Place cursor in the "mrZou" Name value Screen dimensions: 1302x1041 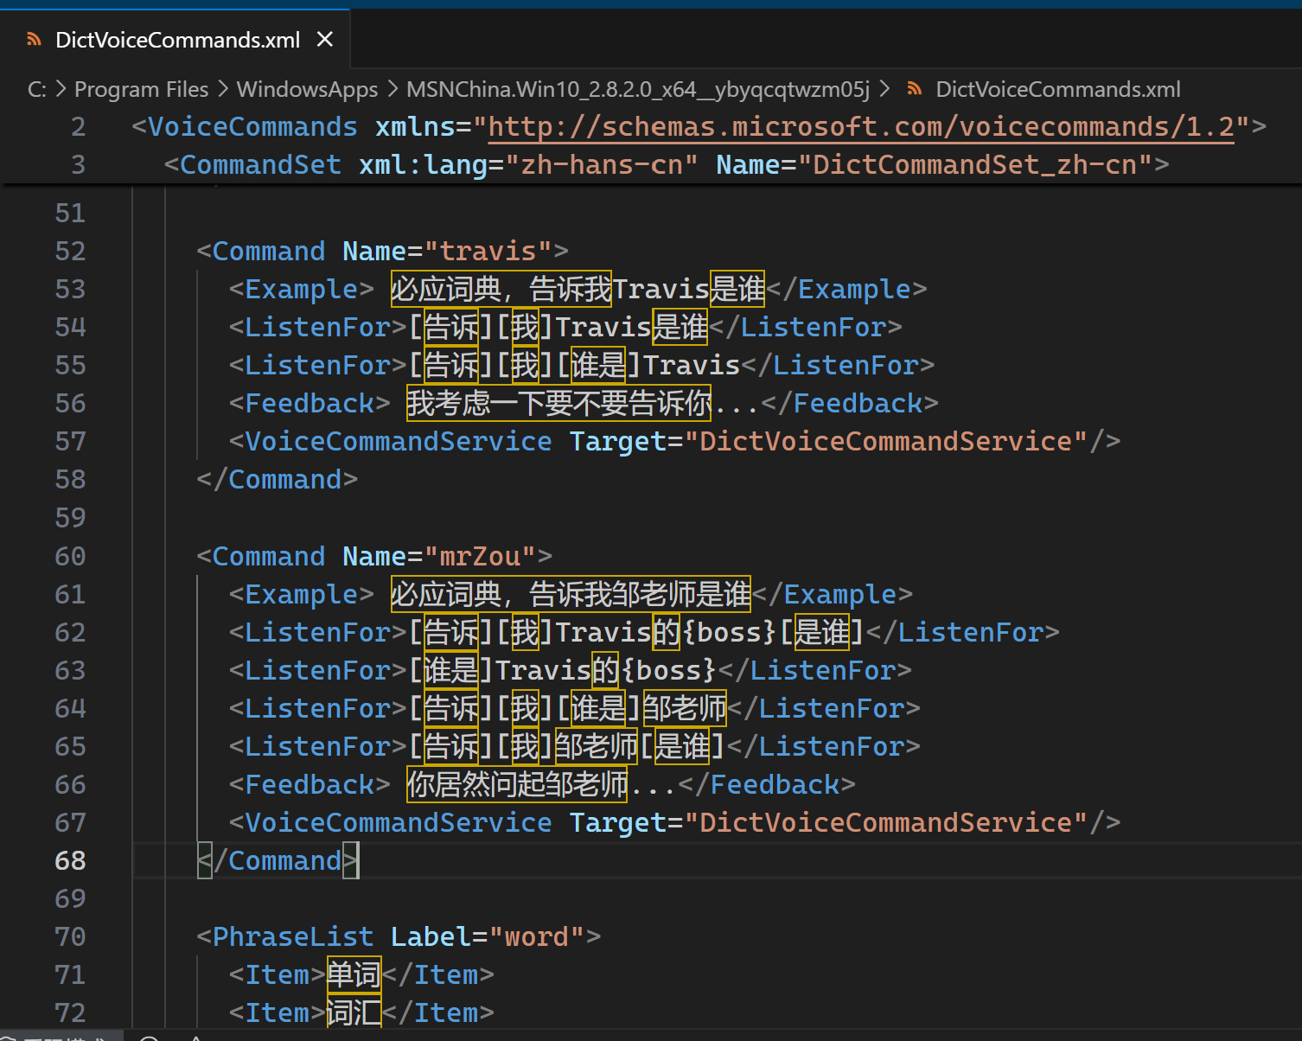[x=481, y=556]
